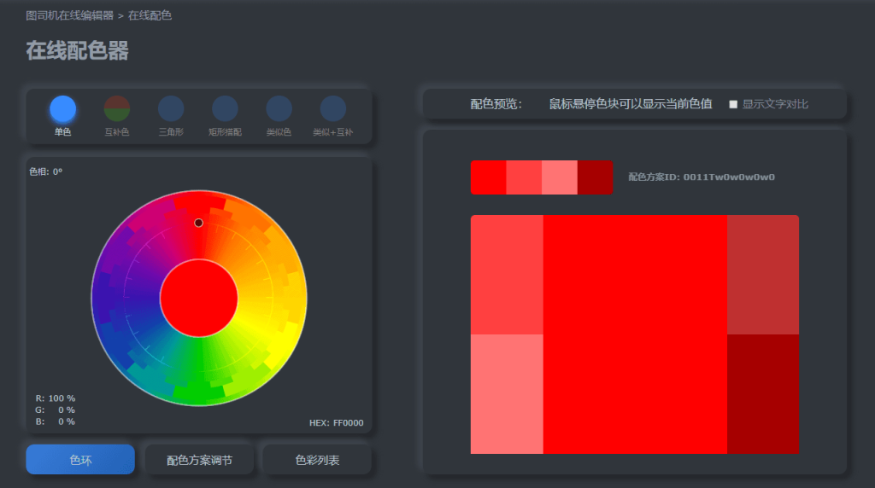Open the 色彩列表 tab
875x488 pixels.
click(x=317, y=460)
